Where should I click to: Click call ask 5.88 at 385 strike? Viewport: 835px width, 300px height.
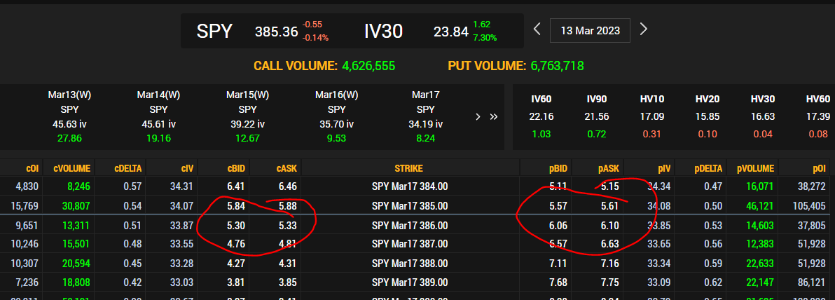pos(287,205)
